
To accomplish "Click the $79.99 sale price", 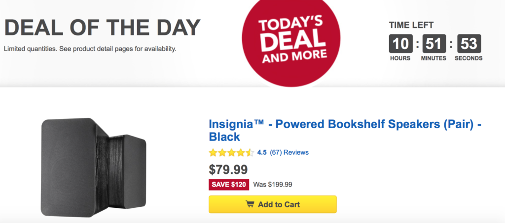I will click(x=228, y=169).
